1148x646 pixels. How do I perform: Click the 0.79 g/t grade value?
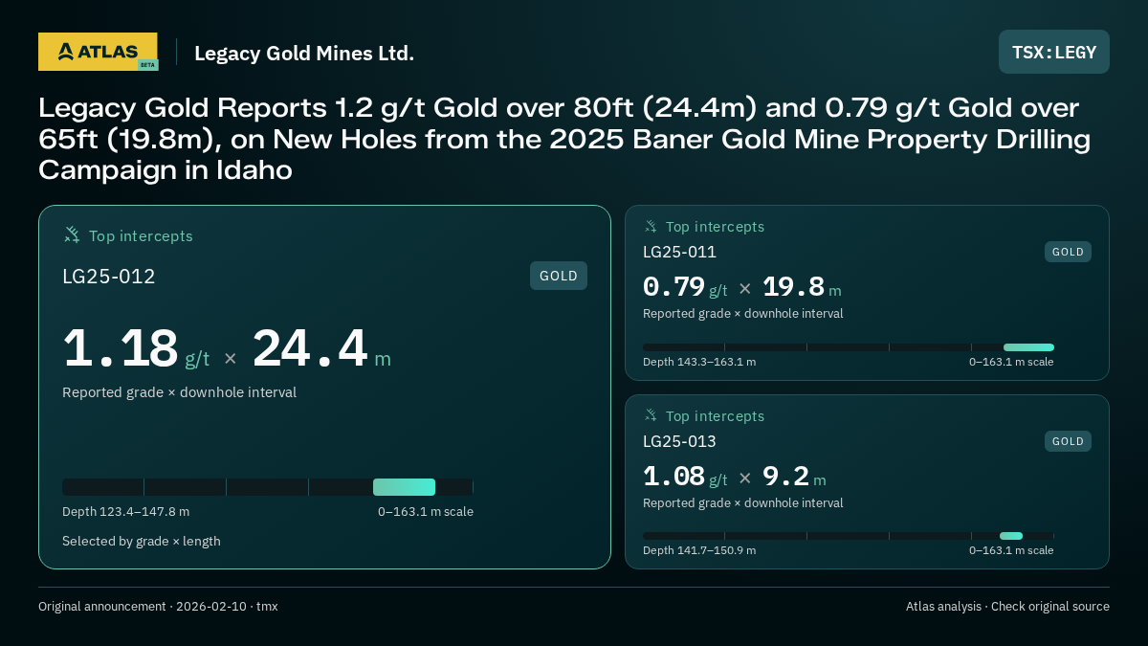(x=685, y=287)
